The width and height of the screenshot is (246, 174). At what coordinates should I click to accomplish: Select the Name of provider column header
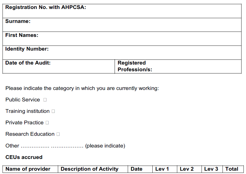(x=30, y=169)
